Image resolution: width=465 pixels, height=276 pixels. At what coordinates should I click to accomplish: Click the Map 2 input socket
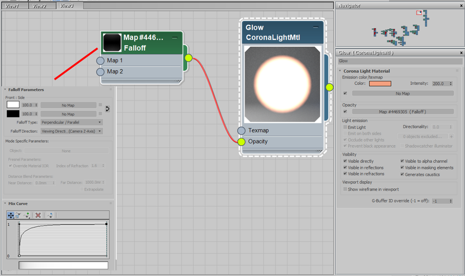click(x=100, y=72)
